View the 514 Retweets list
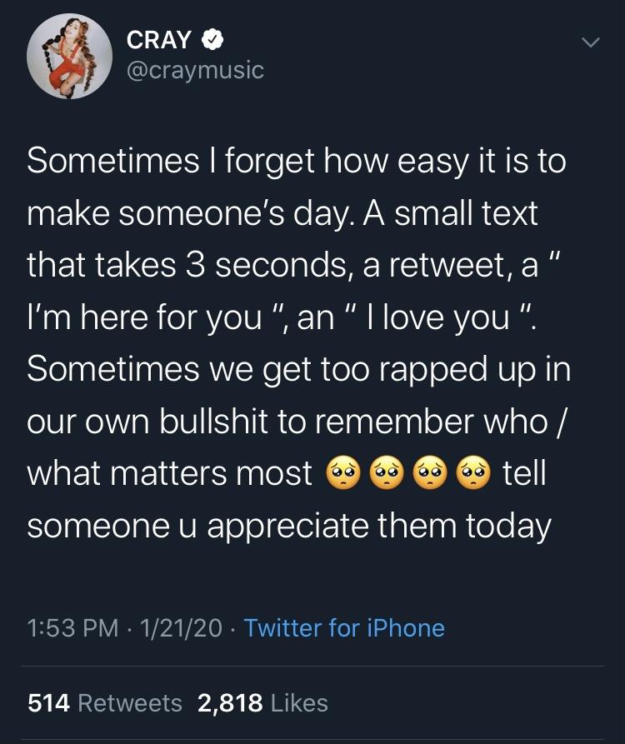 pos(105,703)
